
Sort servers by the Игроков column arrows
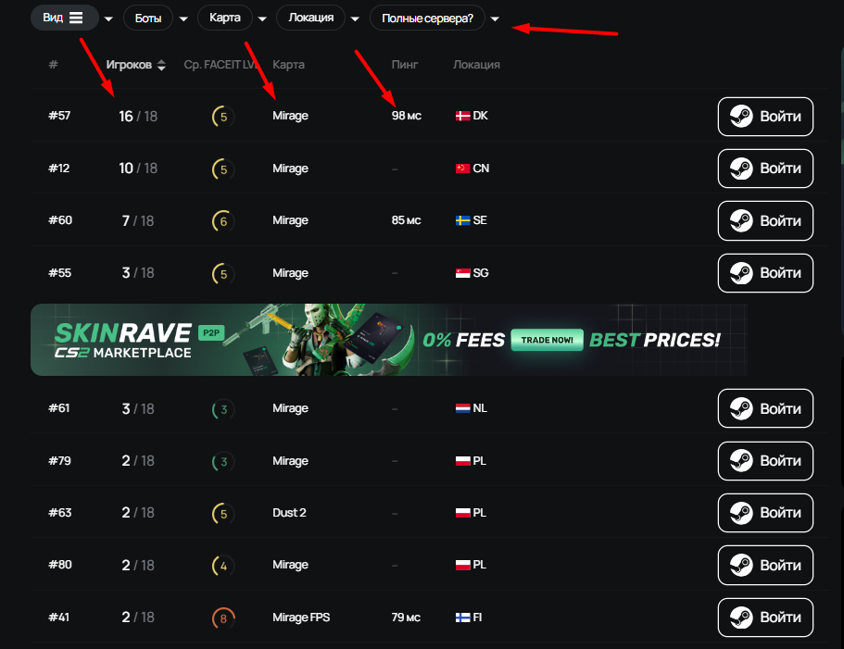coord(161,65)
